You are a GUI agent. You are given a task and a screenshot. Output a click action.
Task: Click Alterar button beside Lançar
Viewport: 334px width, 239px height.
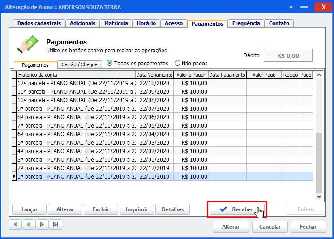click(65, 209)
